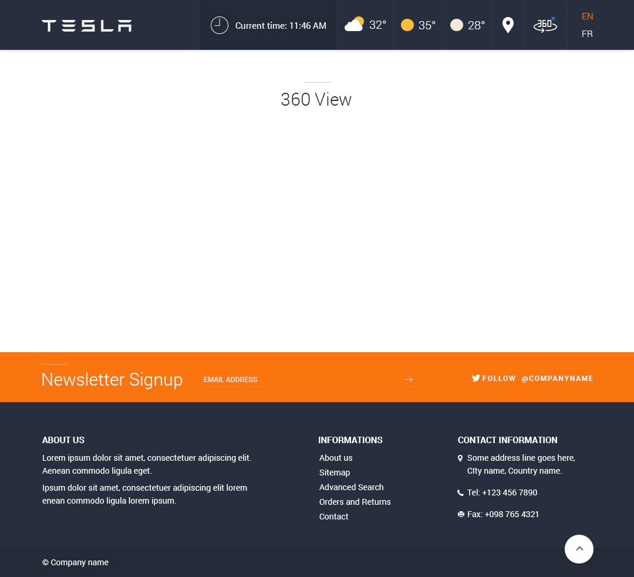The image size is (634, 577).
Task: Open the map location pin icon
Action: coord(508,25)
